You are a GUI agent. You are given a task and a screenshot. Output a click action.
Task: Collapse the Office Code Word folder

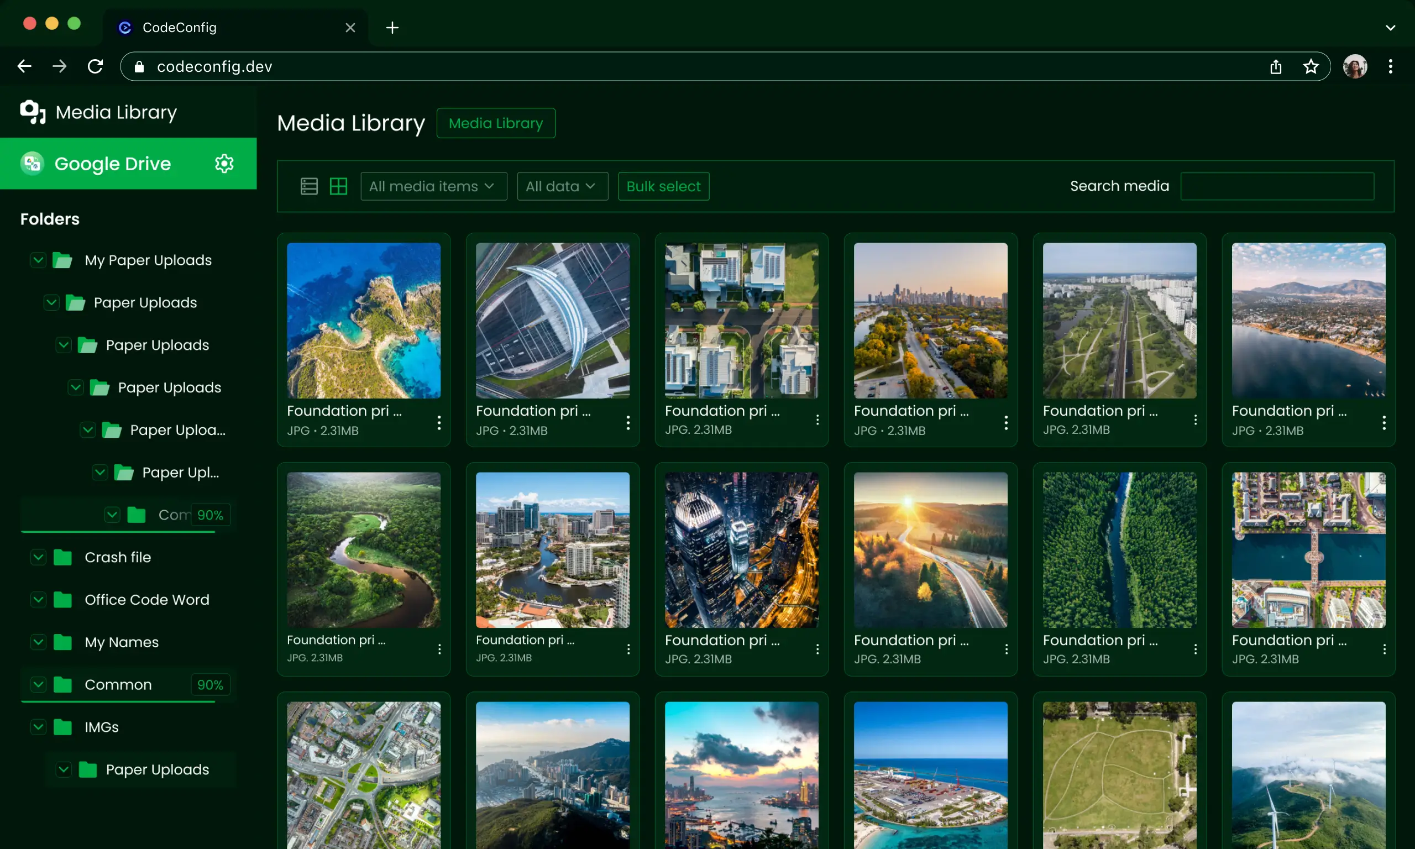(38, 599)
